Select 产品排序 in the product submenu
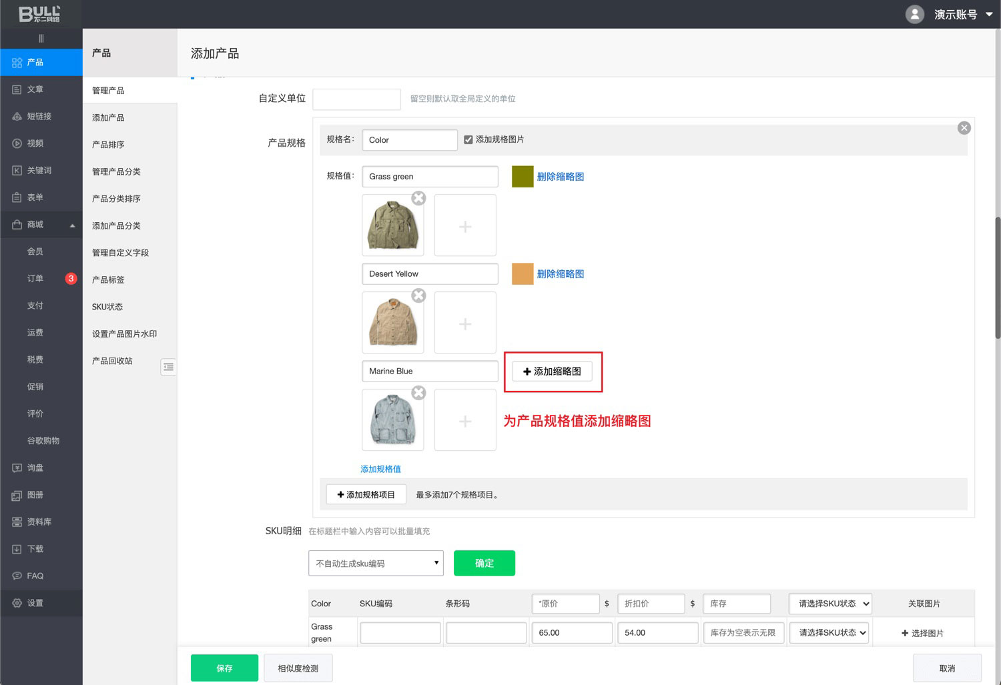 [x=108, y=145]
